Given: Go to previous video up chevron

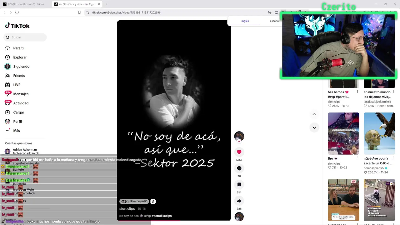Looking at the screenshot, I should pyautogui.click(x=314, y=114).
